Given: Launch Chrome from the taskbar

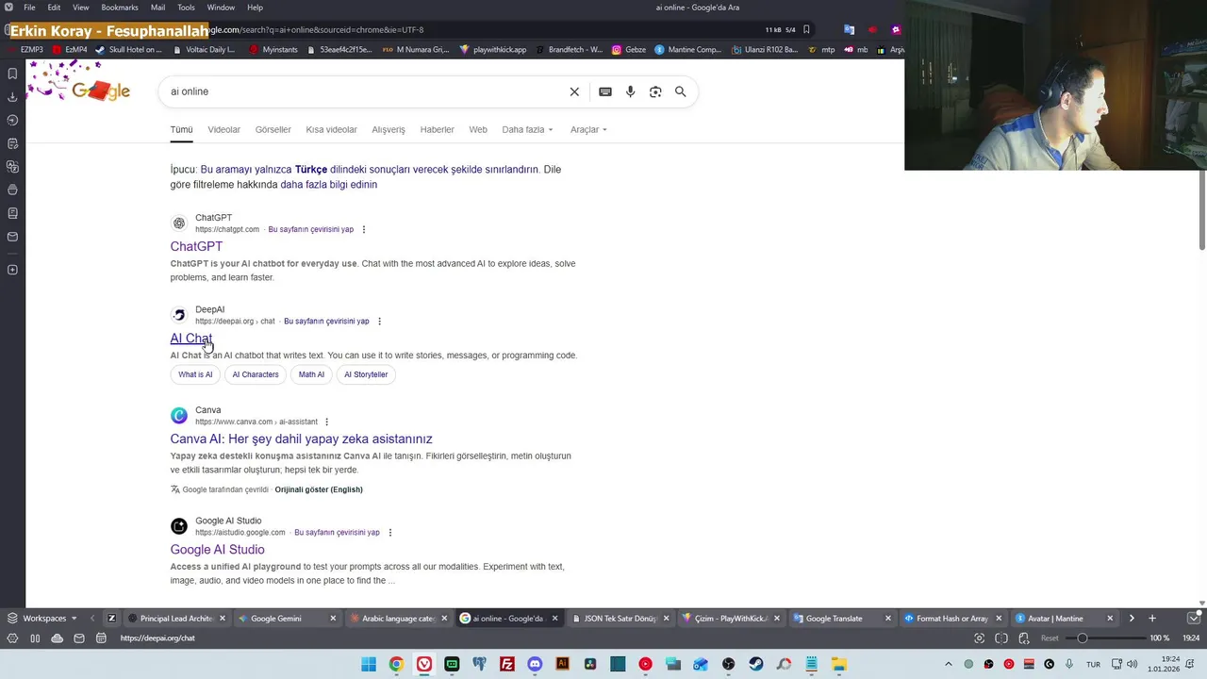Looking at the screenshot, I should pyautogui.click(x=396, y=664).
